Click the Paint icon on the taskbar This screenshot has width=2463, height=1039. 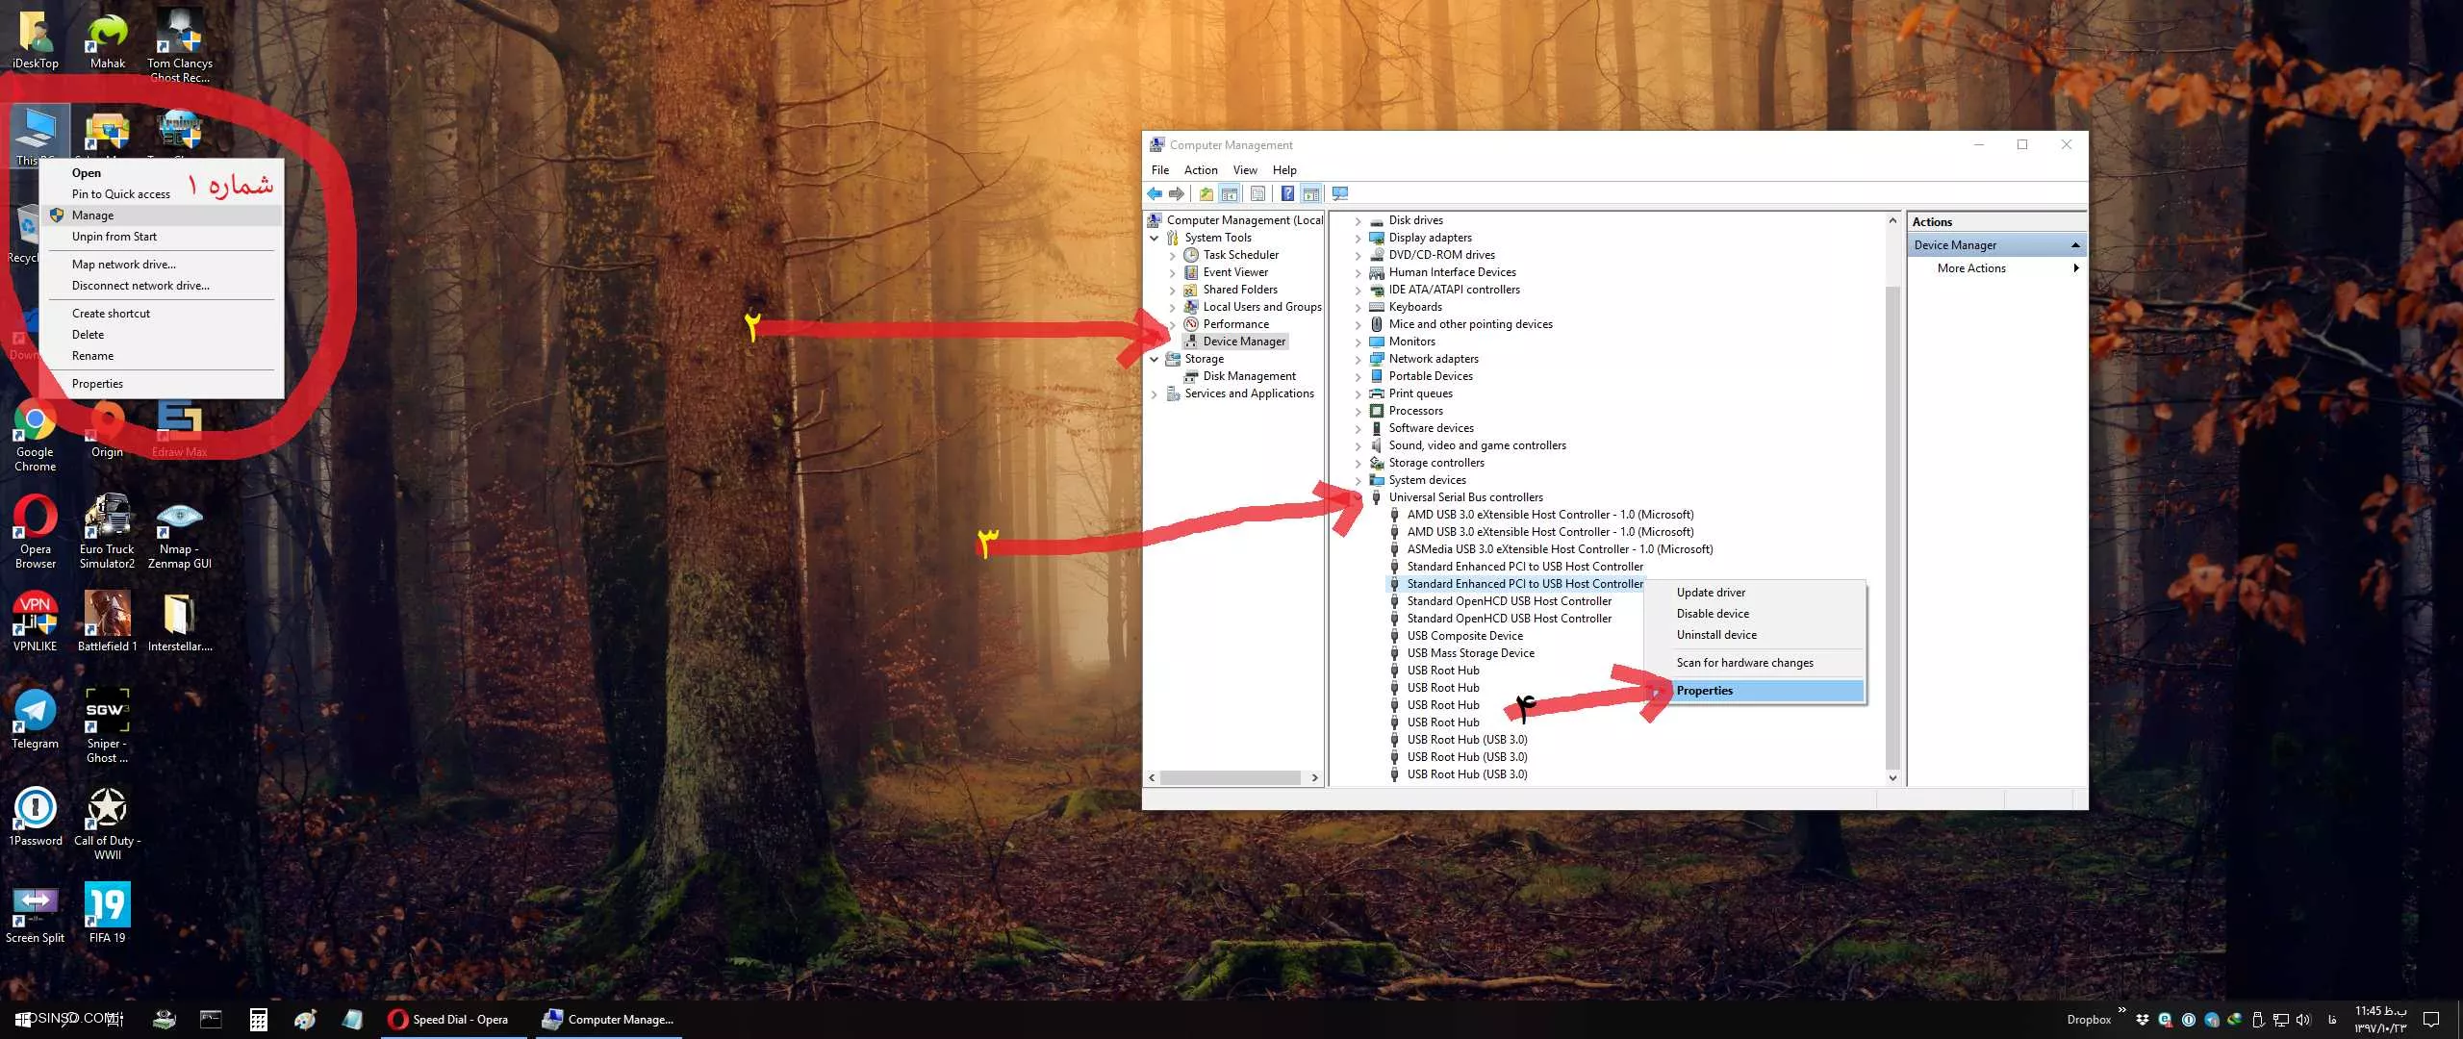pyautogui.click(x=305, y=1020)
